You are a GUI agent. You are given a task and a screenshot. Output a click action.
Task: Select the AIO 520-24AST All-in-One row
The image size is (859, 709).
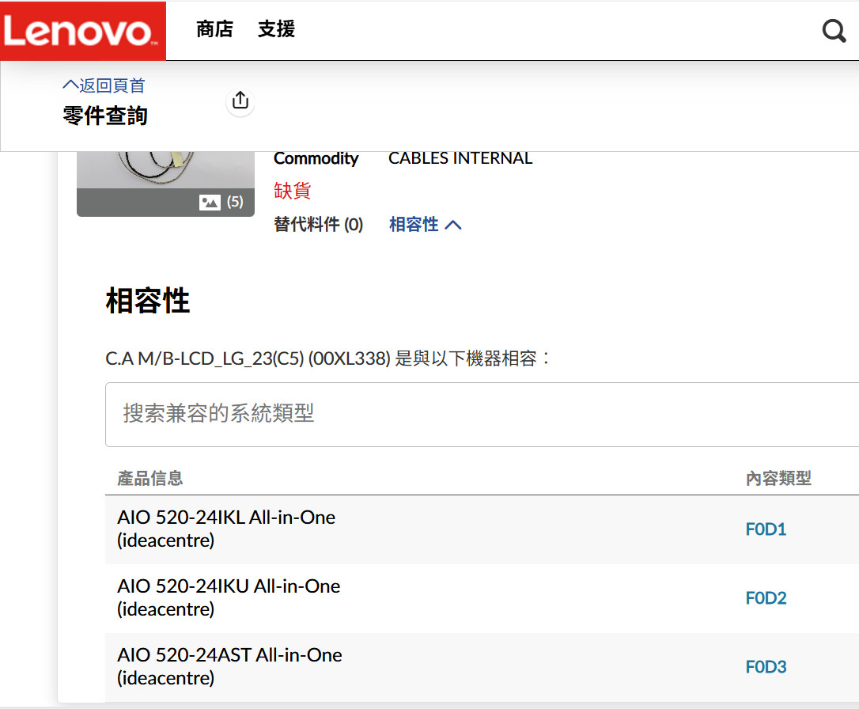tap(229, 666)
